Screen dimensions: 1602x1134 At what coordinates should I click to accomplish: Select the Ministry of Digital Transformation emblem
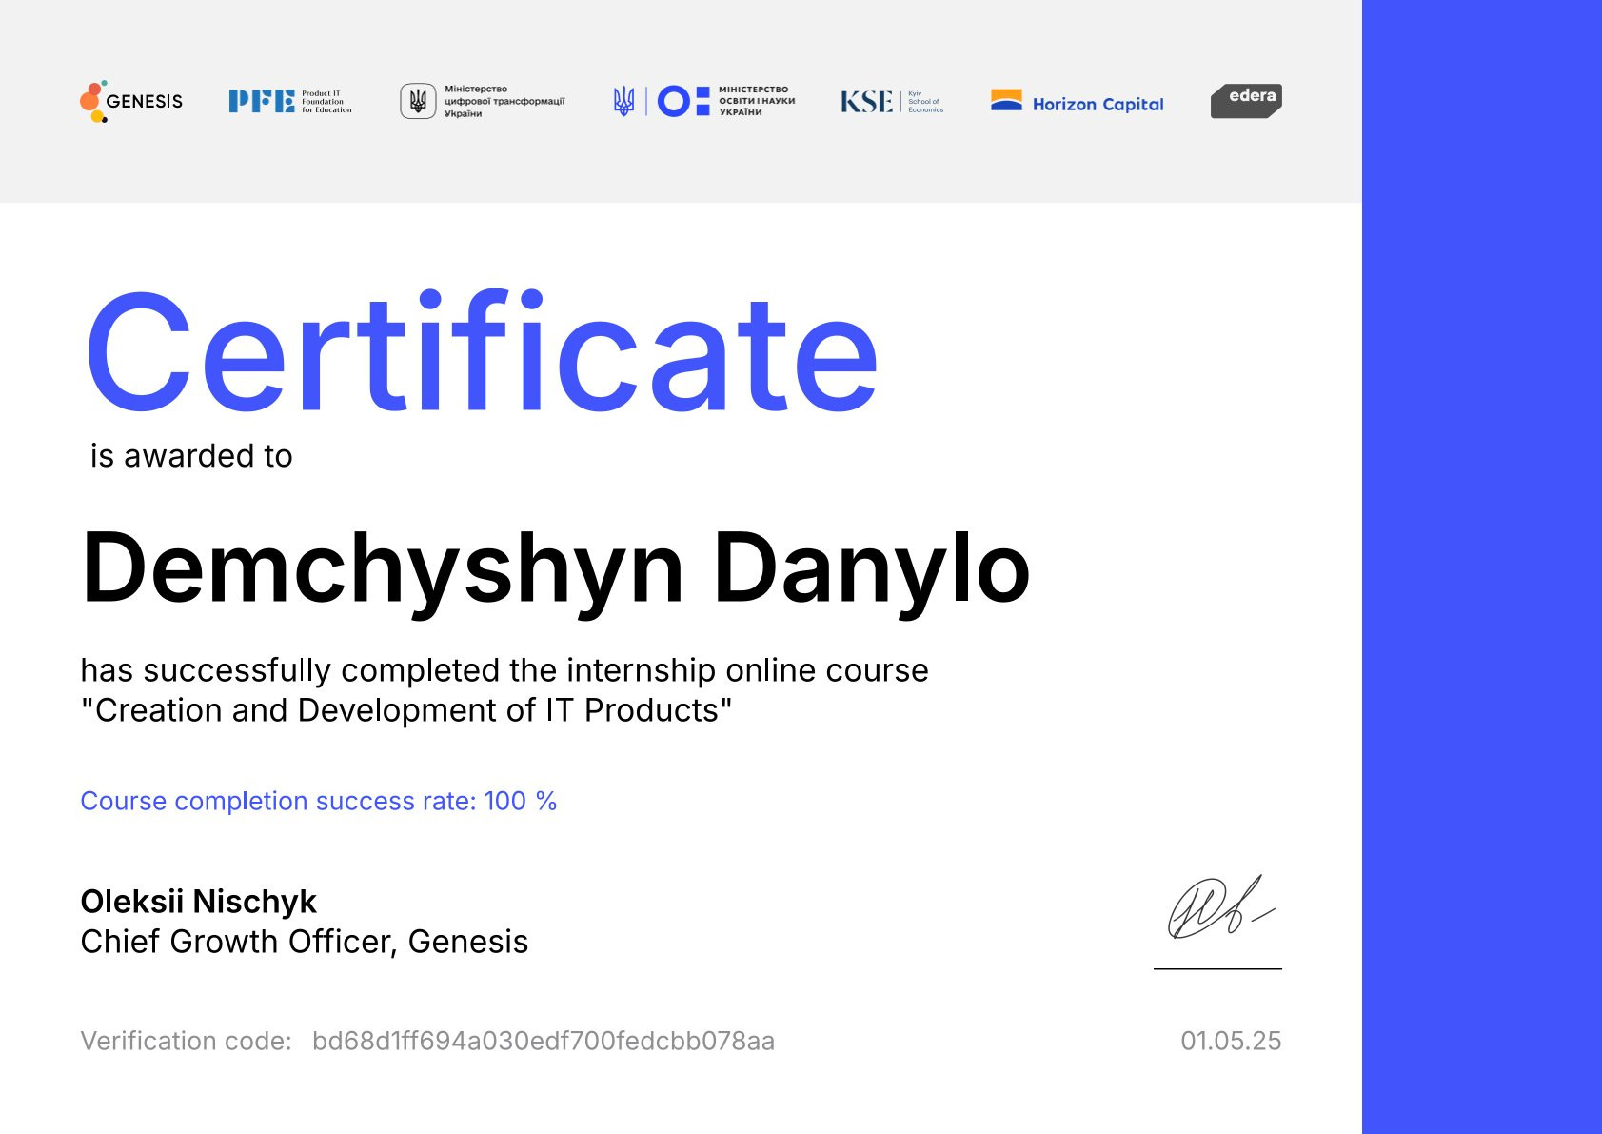tap(418, 101)
